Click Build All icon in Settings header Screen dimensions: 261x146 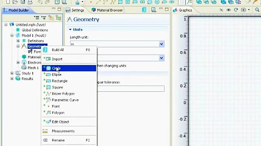coord(144,10)
